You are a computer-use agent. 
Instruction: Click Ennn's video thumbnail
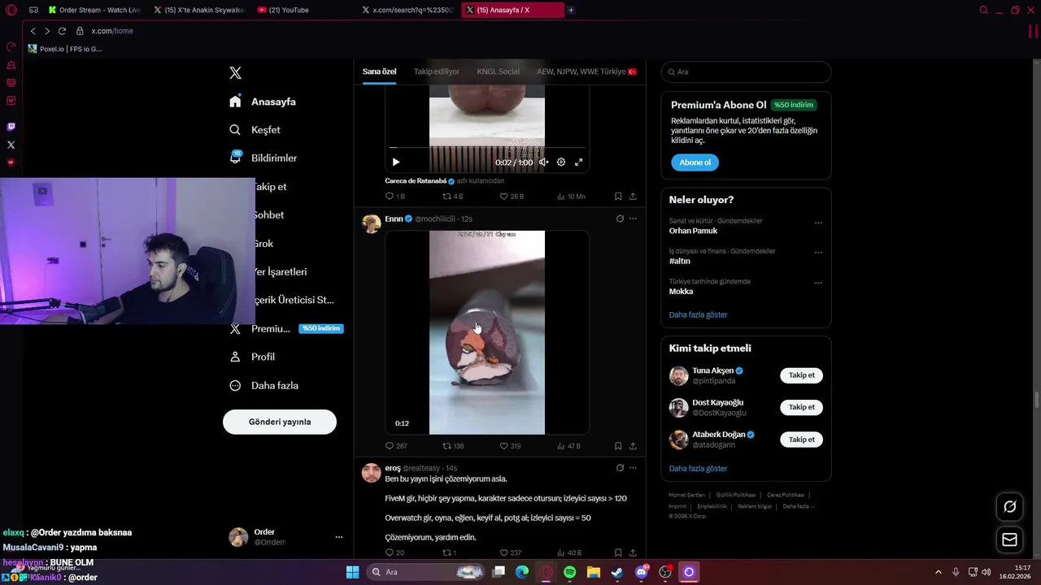tap(486, 332)
